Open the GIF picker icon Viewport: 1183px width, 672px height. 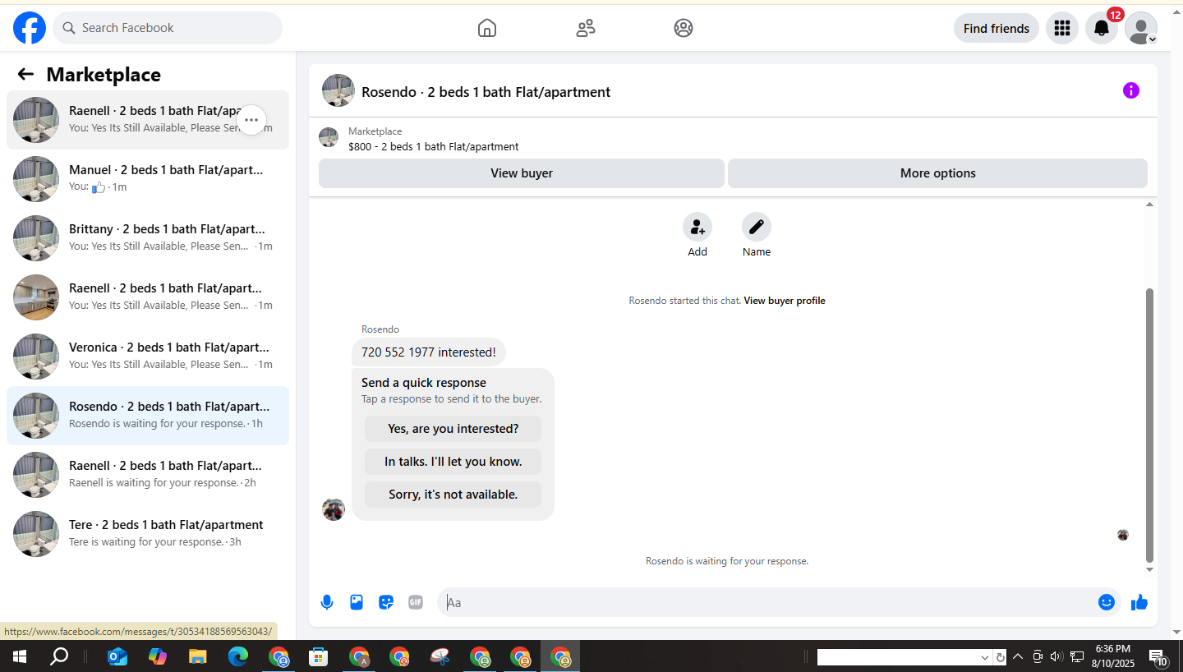(416, 602)
